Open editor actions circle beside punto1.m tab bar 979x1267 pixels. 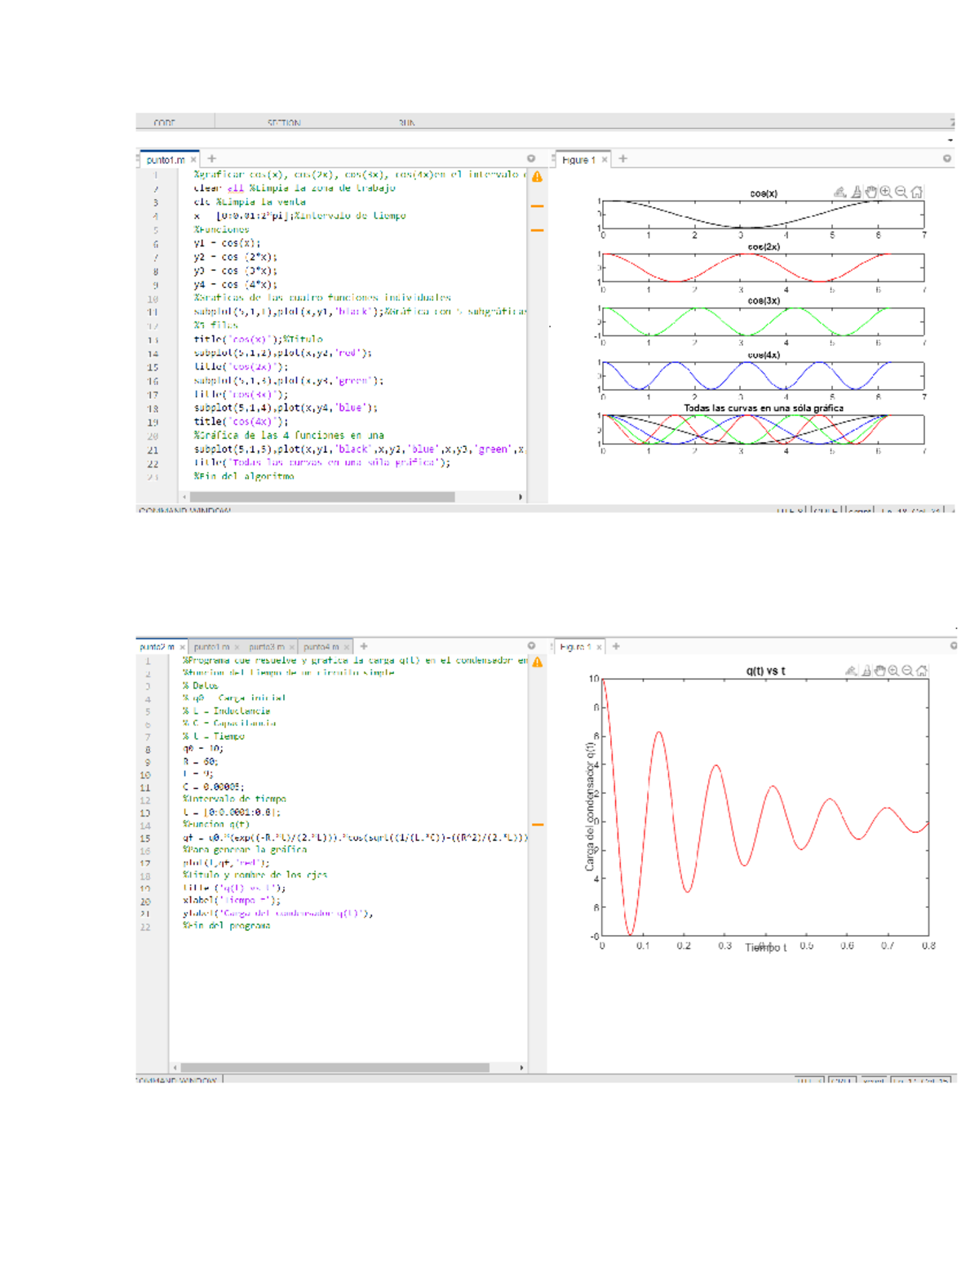531,158
